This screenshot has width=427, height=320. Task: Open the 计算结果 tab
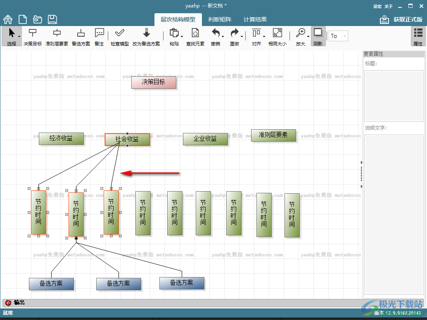pyautogui.click(x=255, y=19)
